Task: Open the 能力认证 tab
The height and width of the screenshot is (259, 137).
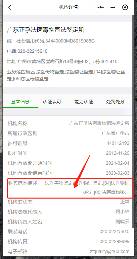Action: (x=84, y=102)
